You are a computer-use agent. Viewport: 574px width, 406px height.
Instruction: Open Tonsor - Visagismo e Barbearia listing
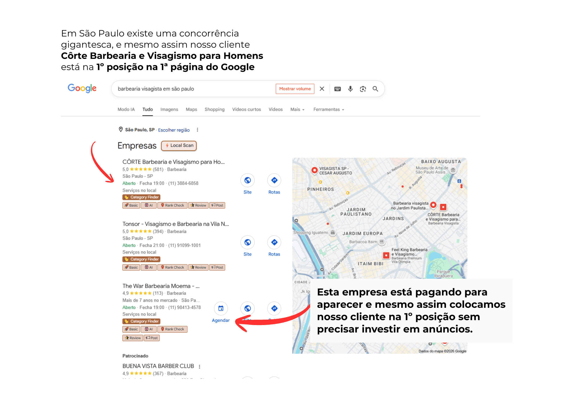click(176, 224)
